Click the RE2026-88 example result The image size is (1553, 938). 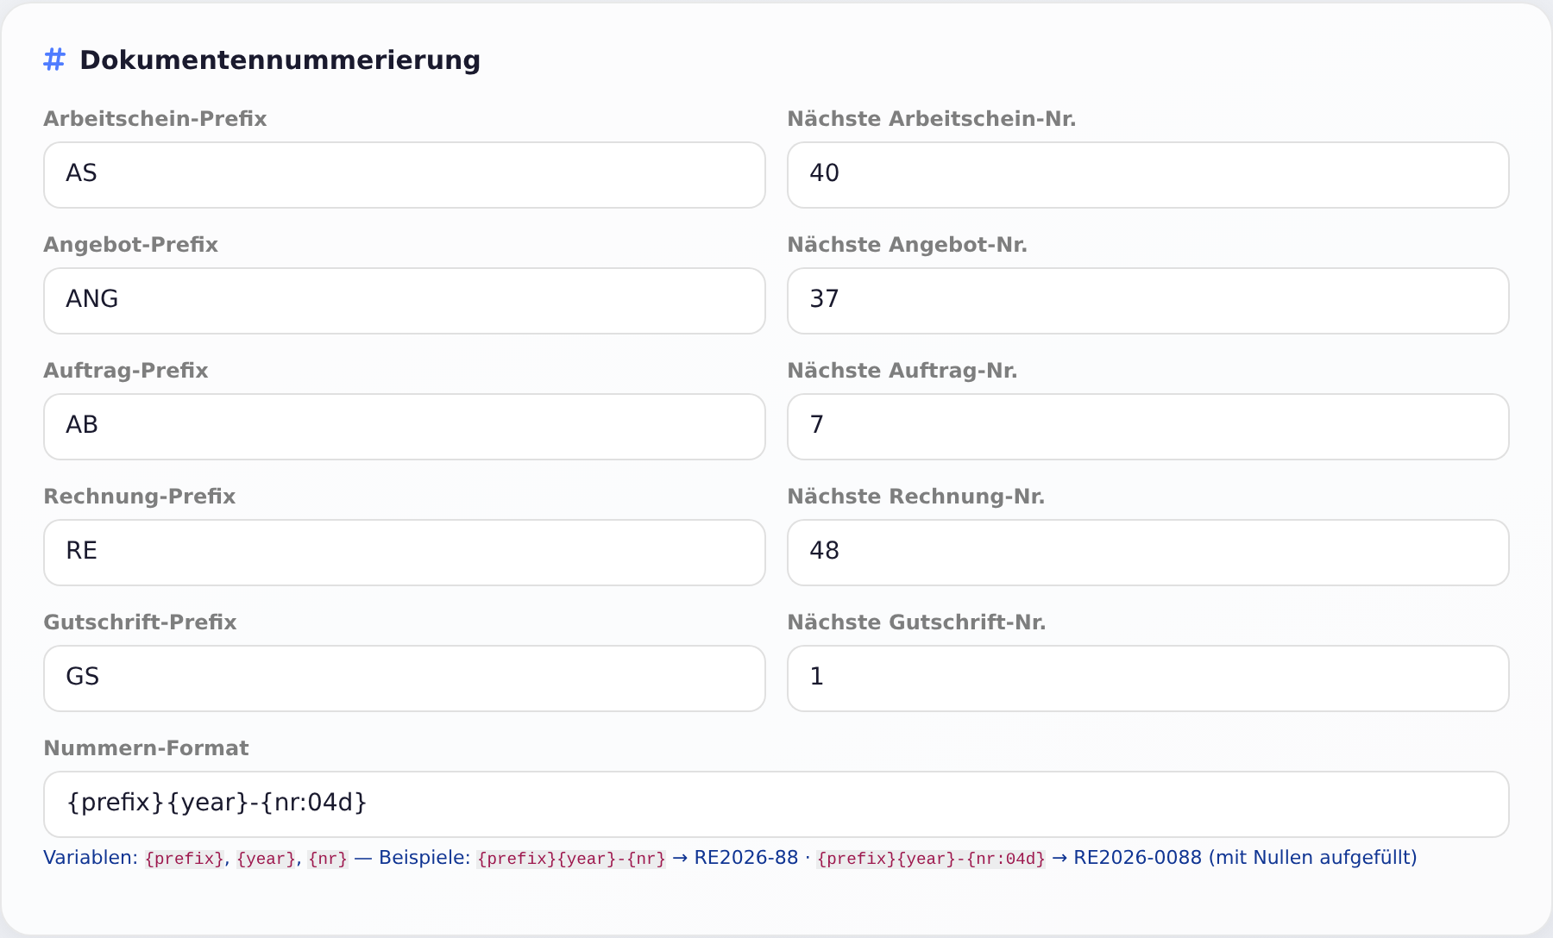[746, 858]
